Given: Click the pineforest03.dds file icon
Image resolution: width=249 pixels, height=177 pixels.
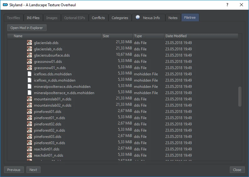Looking at the screenshot, I should point(29,136).
